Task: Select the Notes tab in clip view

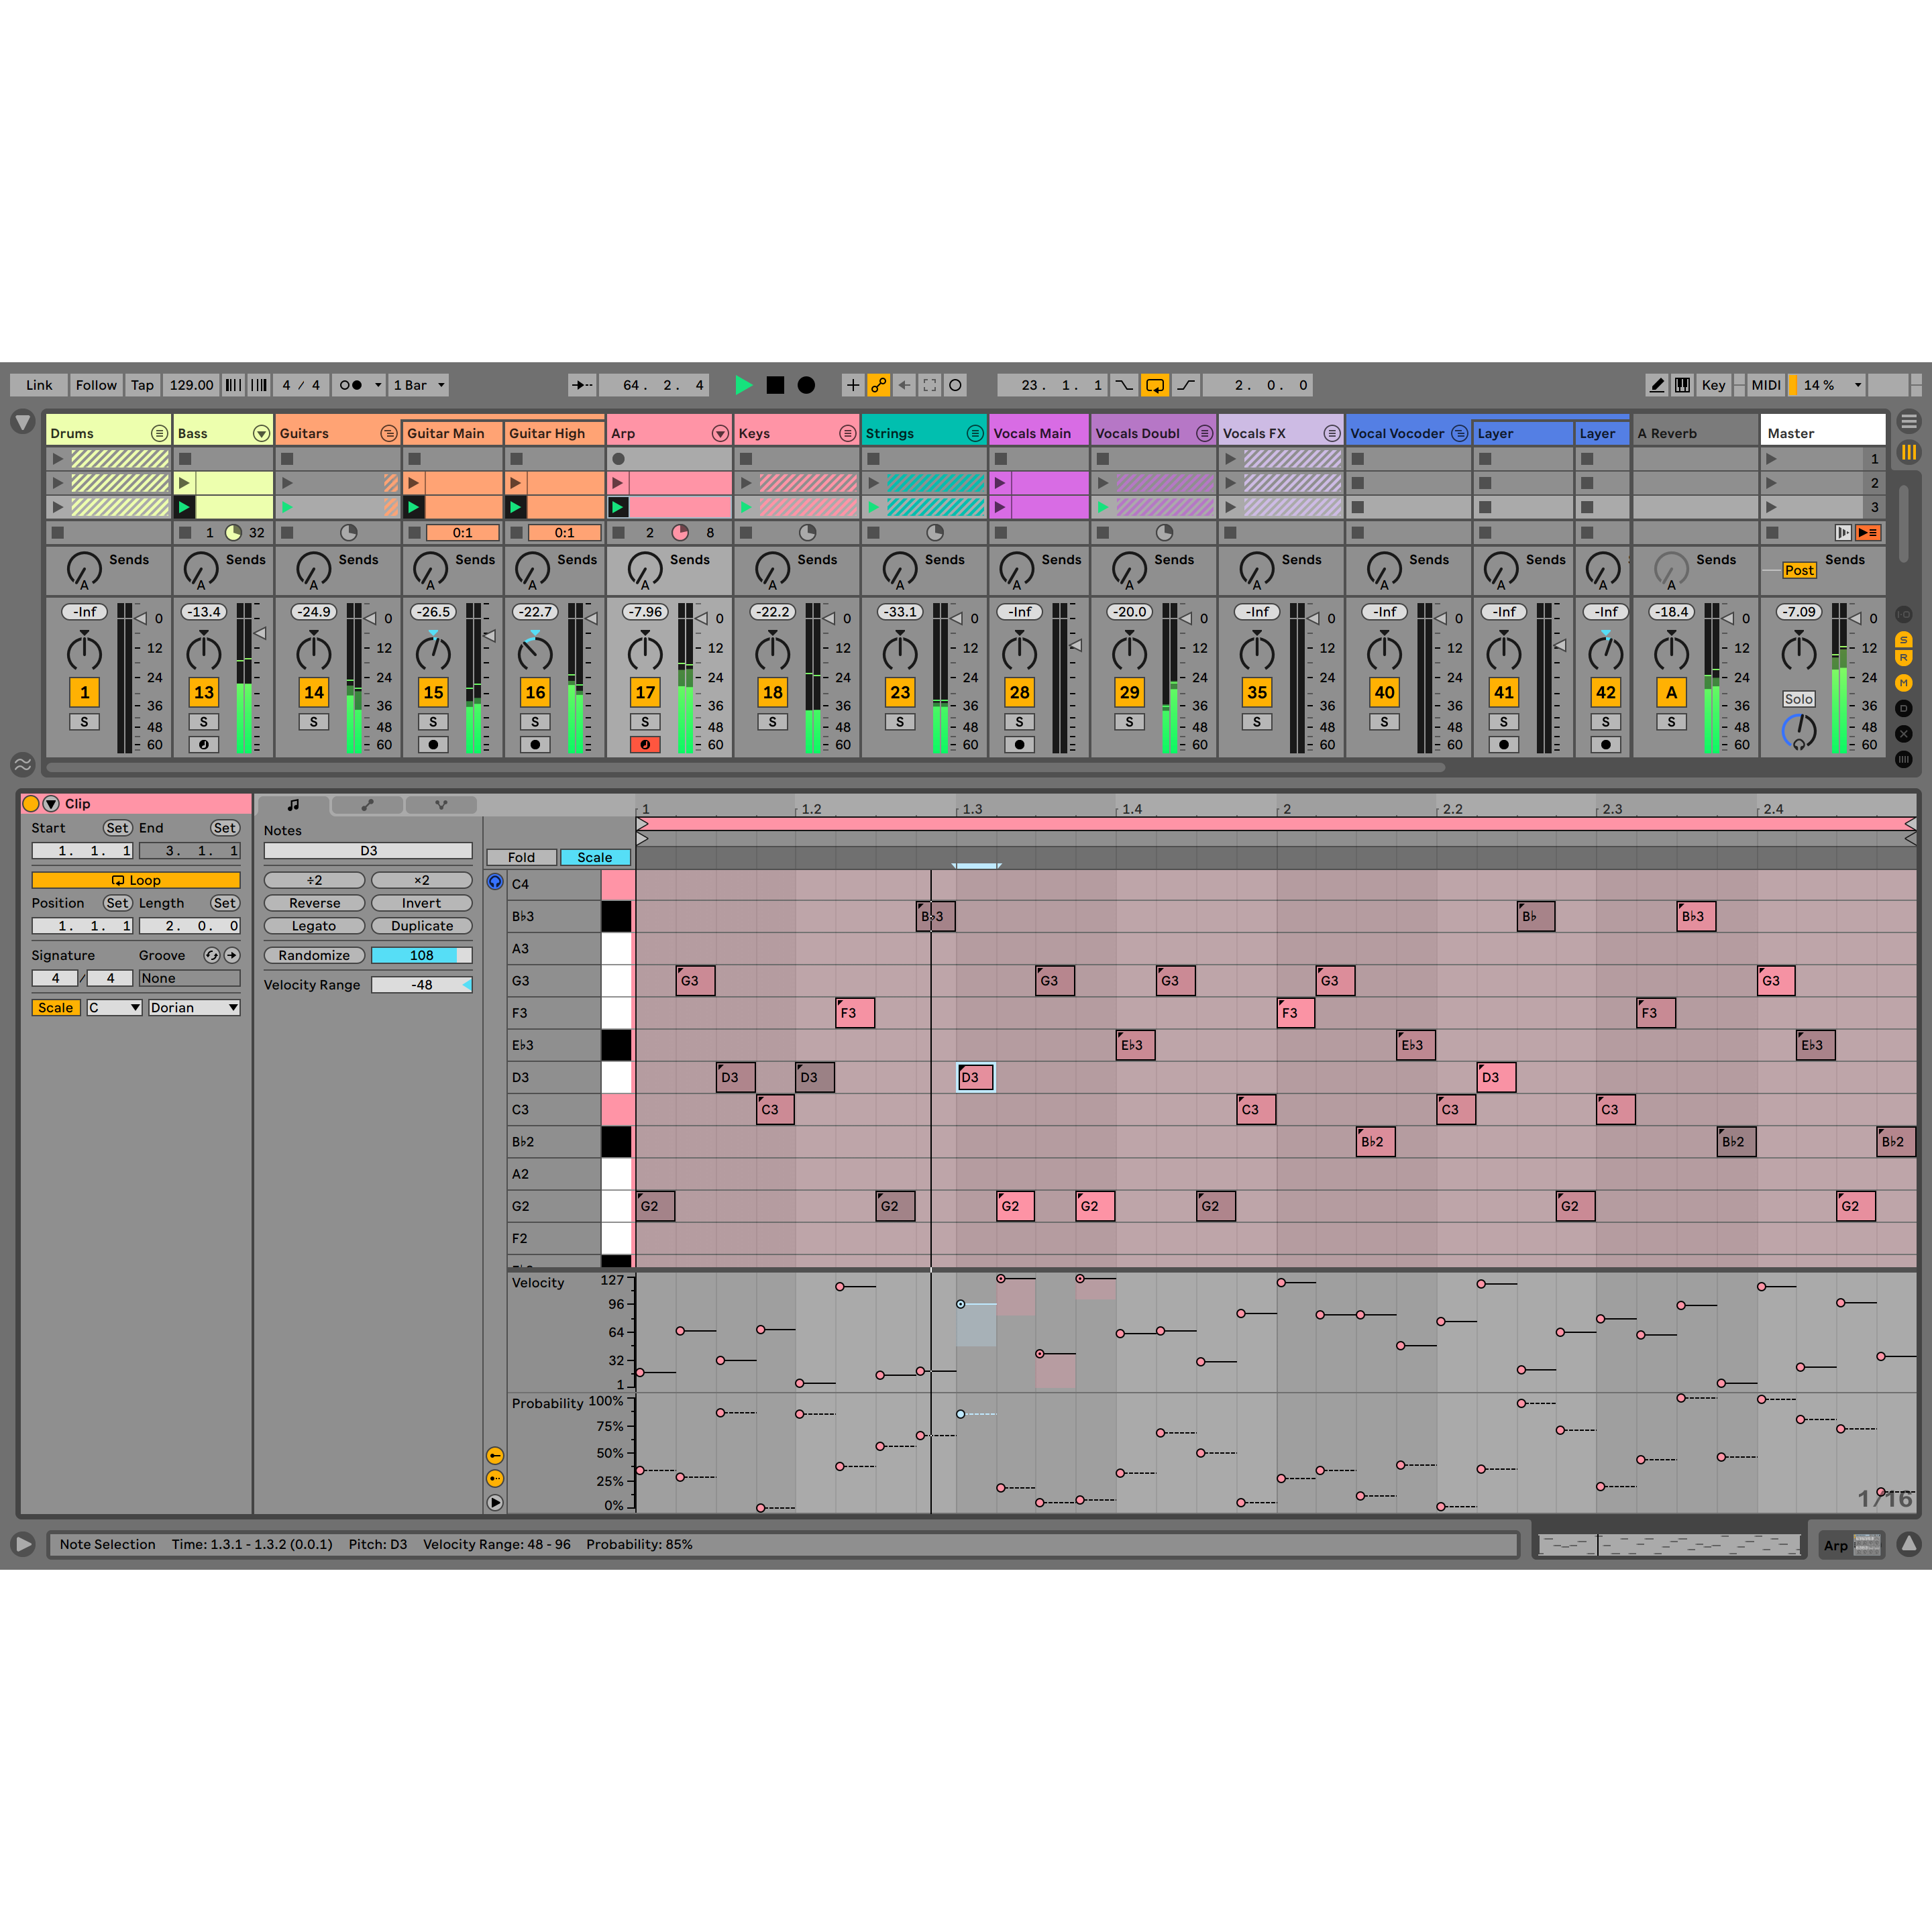Action: pos(293,804)
